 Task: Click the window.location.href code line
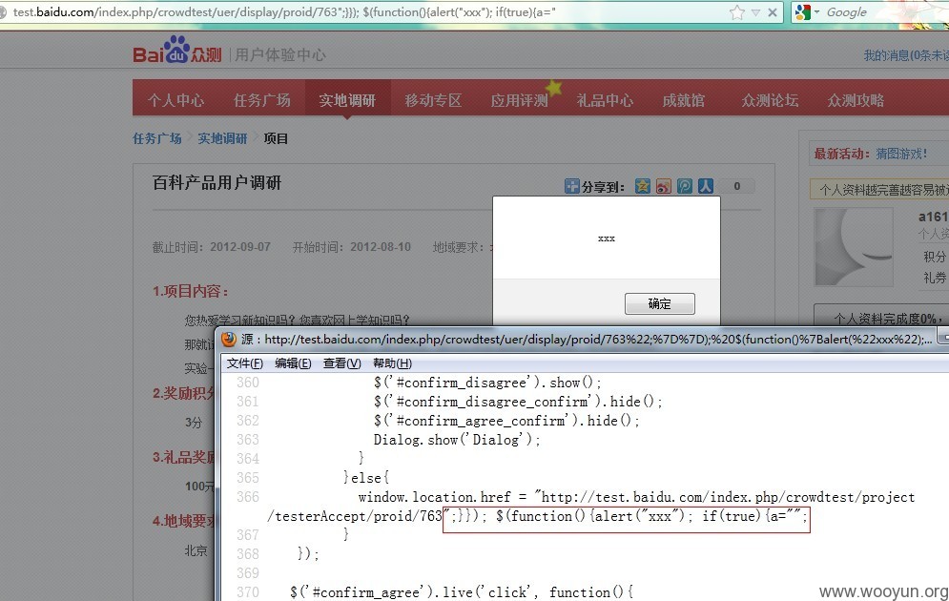(635, 498)
